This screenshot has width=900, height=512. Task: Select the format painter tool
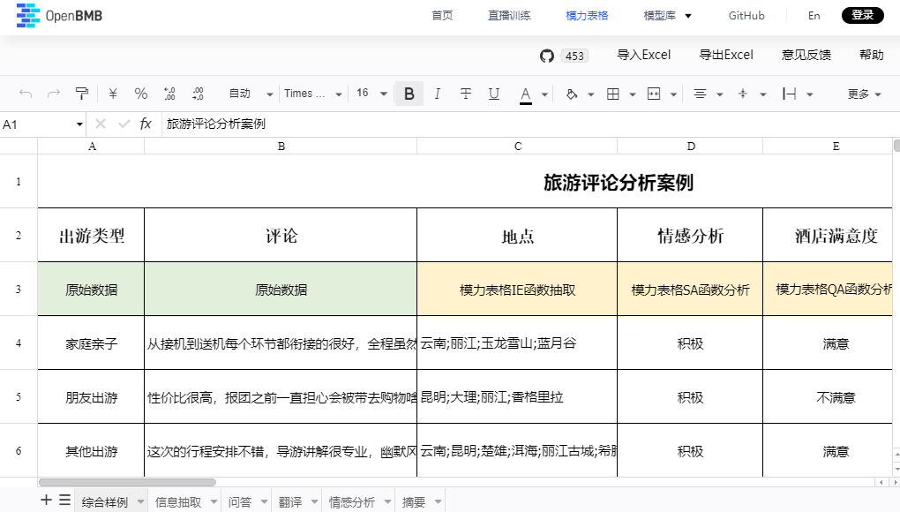tap(81, 94)
